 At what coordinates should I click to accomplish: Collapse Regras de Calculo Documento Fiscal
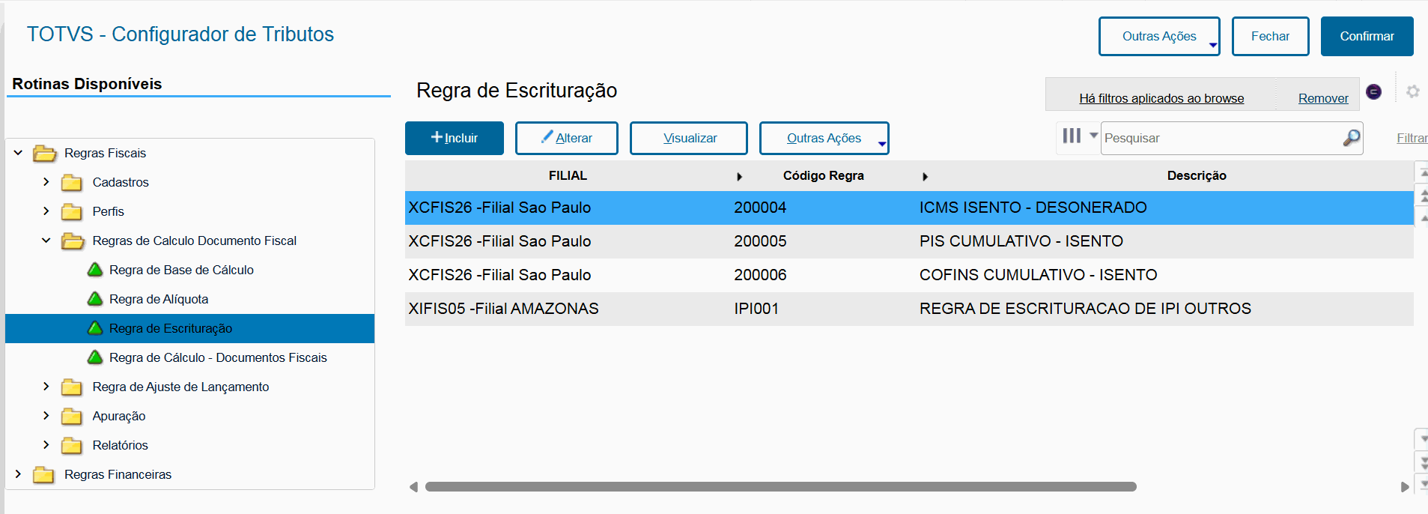[46, 241]
